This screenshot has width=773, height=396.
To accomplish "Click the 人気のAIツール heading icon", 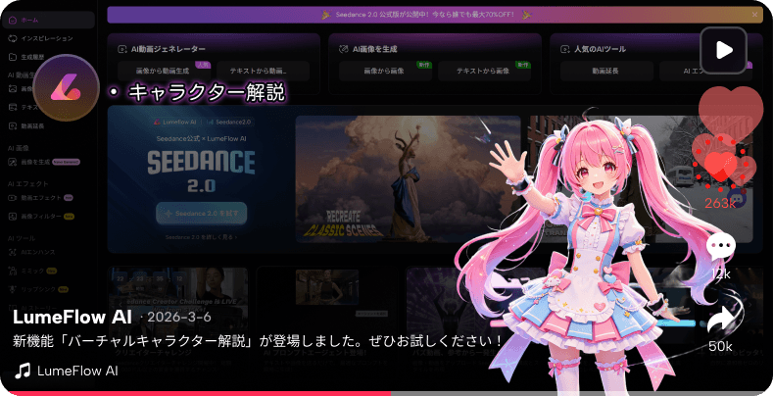I will pyautogui.click(x=565, y=49).
